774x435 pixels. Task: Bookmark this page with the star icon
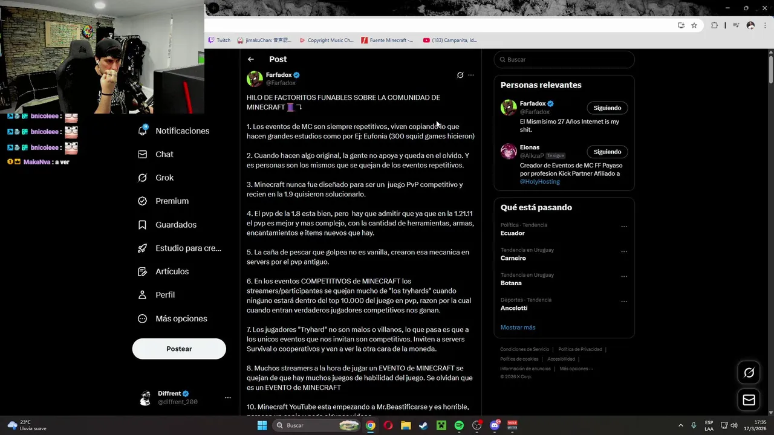pyautogui.click(x=694, y=25)
